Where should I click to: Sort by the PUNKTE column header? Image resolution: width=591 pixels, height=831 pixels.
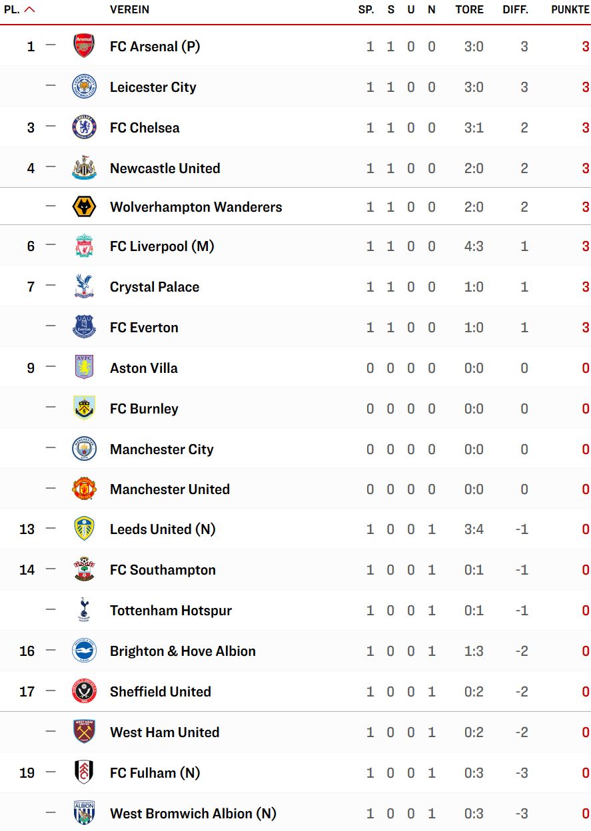click(x=570, y=10)
